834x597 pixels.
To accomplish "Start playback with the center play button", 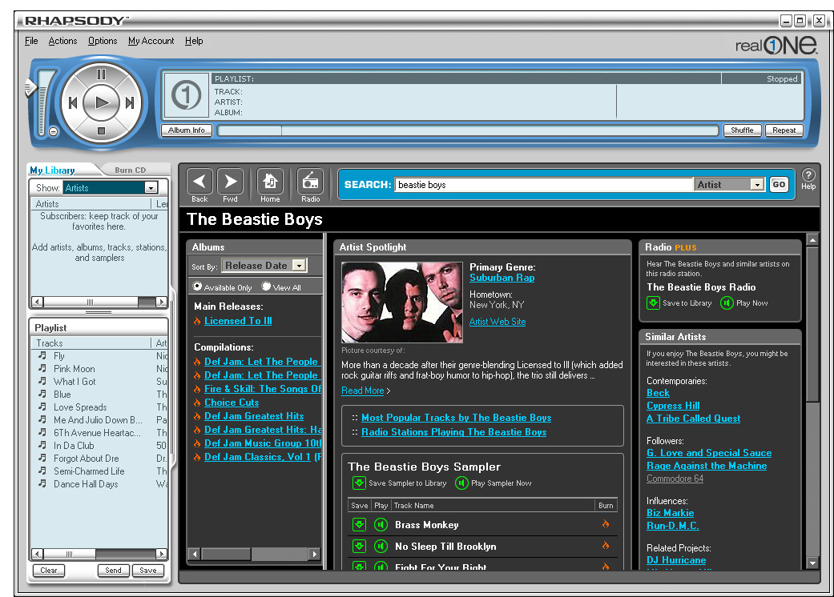I will click(102, 102).
